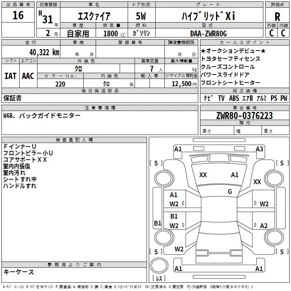Click the mileage value 40,322 km
The height and width of the screenshot is (291, 291).
pyautogui.click(x=44, y=52)
